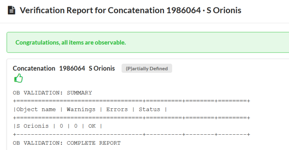
Task: Click 1986064 in the concatenation panel heading
Action: click(x=72, y=69)
